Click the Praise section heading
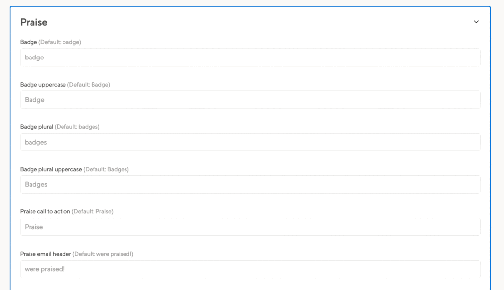The image size is (504, 290). [x=34, y=22]
